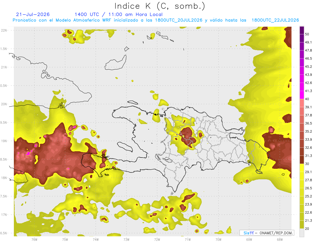Click the '21N' latitude label
This screenshot has height=243, width=314.
[x=4, y=67]
